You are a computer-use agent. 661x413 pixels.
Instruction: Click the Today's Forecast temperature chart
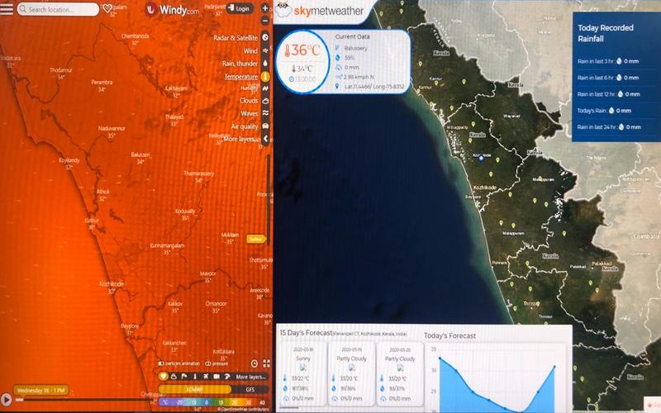coord(496,378)
